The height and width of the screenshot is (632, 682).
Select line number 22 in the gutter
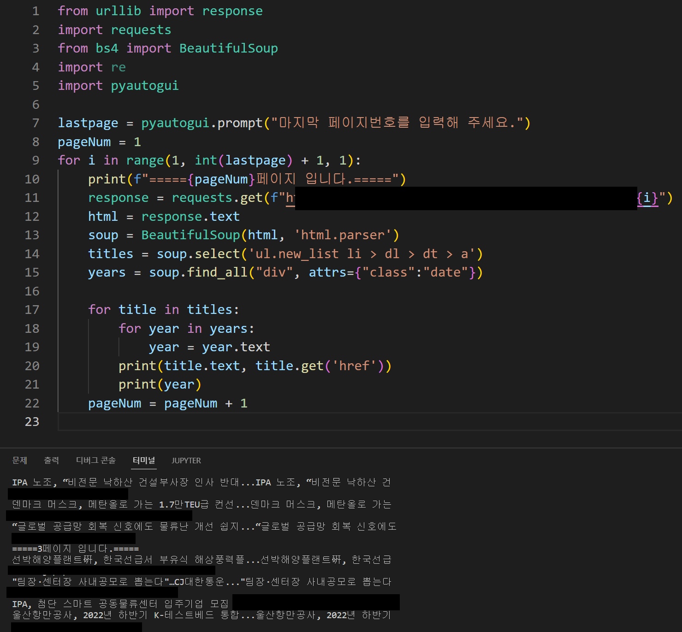(x=32, y=403)
